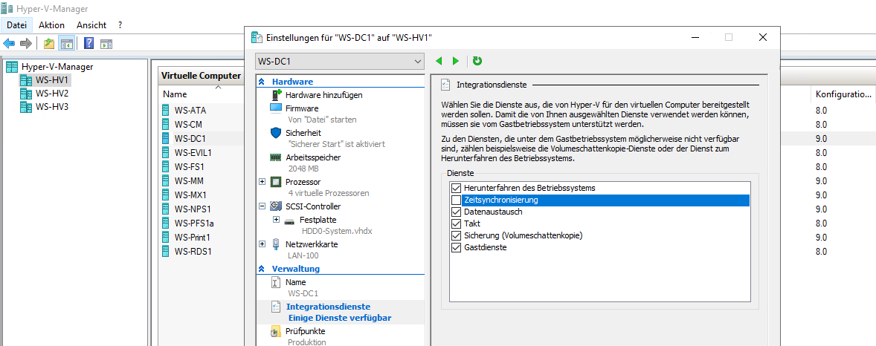This screenshot has height=346, width=876.
Task: Select WS-DC1 in the virtual computer list
Action: [x=190, y=138]
